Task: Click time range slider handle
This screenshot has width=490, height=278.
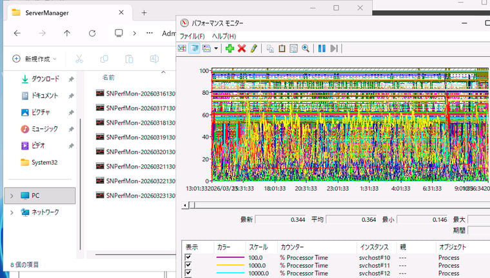Action: pos(192,205)
